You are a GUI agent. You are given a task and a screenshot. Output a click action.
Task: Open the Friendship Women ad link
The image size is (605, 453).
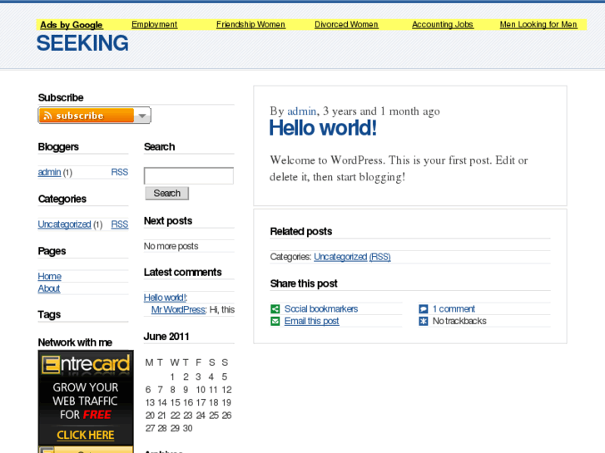click(250, 25)
